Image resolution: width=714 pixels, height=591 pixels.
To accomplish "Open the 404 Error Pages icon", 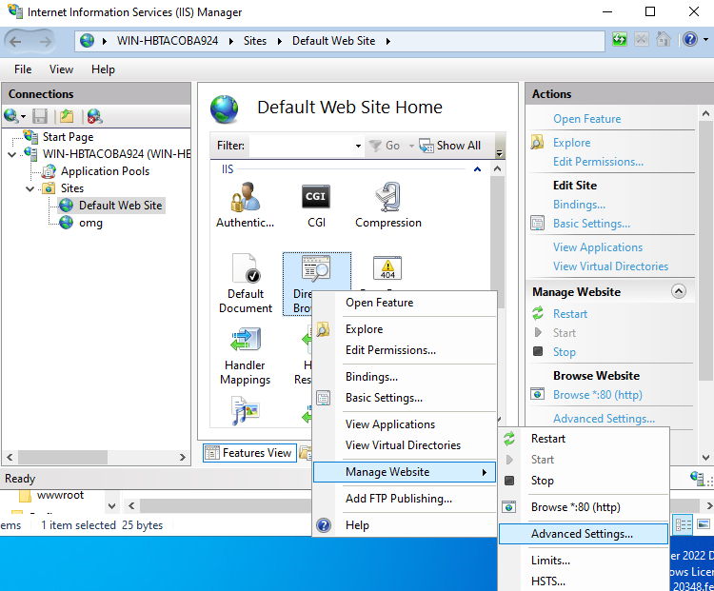I will [387, 268].
